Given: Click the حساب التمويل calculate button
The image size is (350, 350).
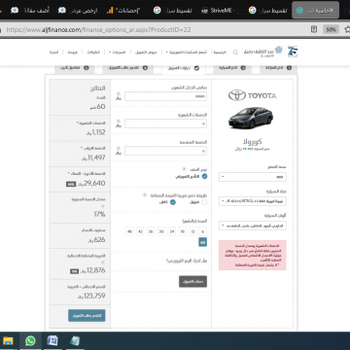Looking at the screenshot, I should coord(192,282).
